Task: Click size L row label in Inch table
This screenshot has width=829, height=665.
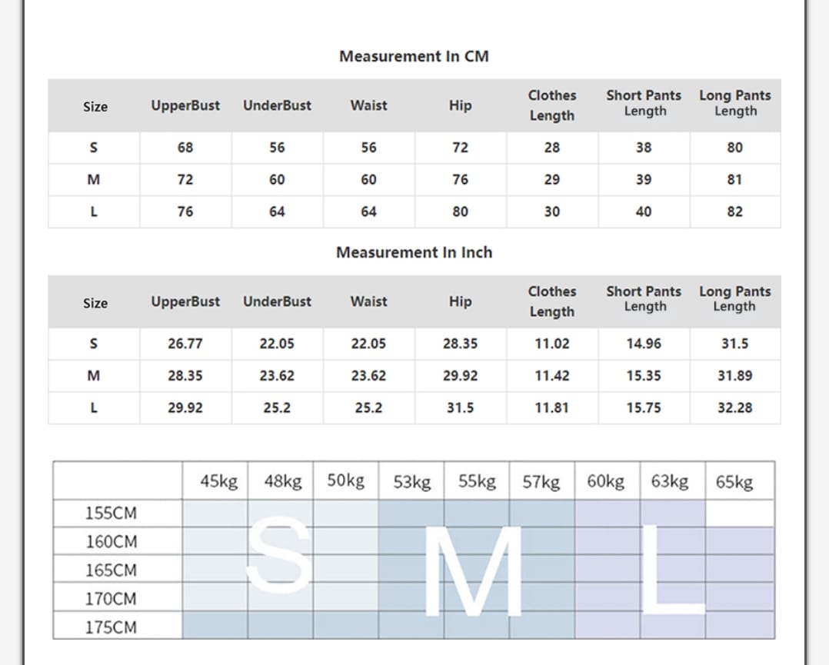Action: point(94,408)
